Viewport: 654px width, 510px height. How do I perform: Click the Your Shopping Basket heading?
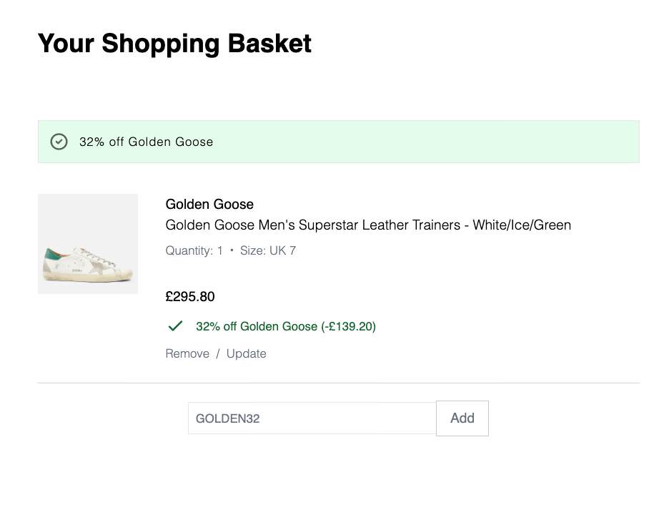click(174, 43)
